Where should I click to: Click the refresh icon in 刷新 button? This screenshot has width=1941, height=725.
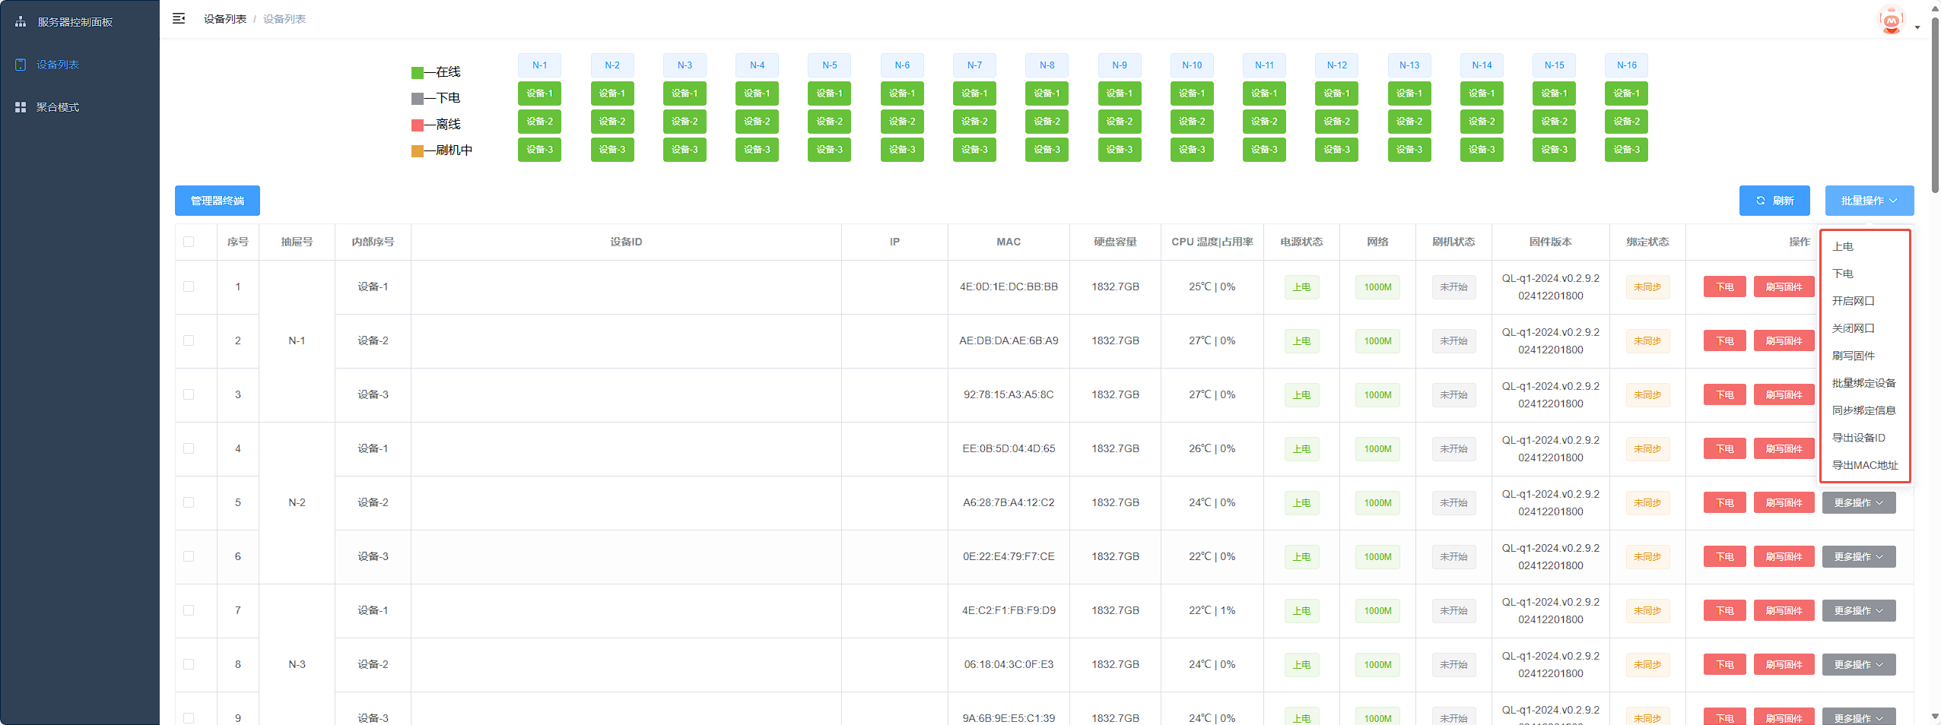(1760, 201)
